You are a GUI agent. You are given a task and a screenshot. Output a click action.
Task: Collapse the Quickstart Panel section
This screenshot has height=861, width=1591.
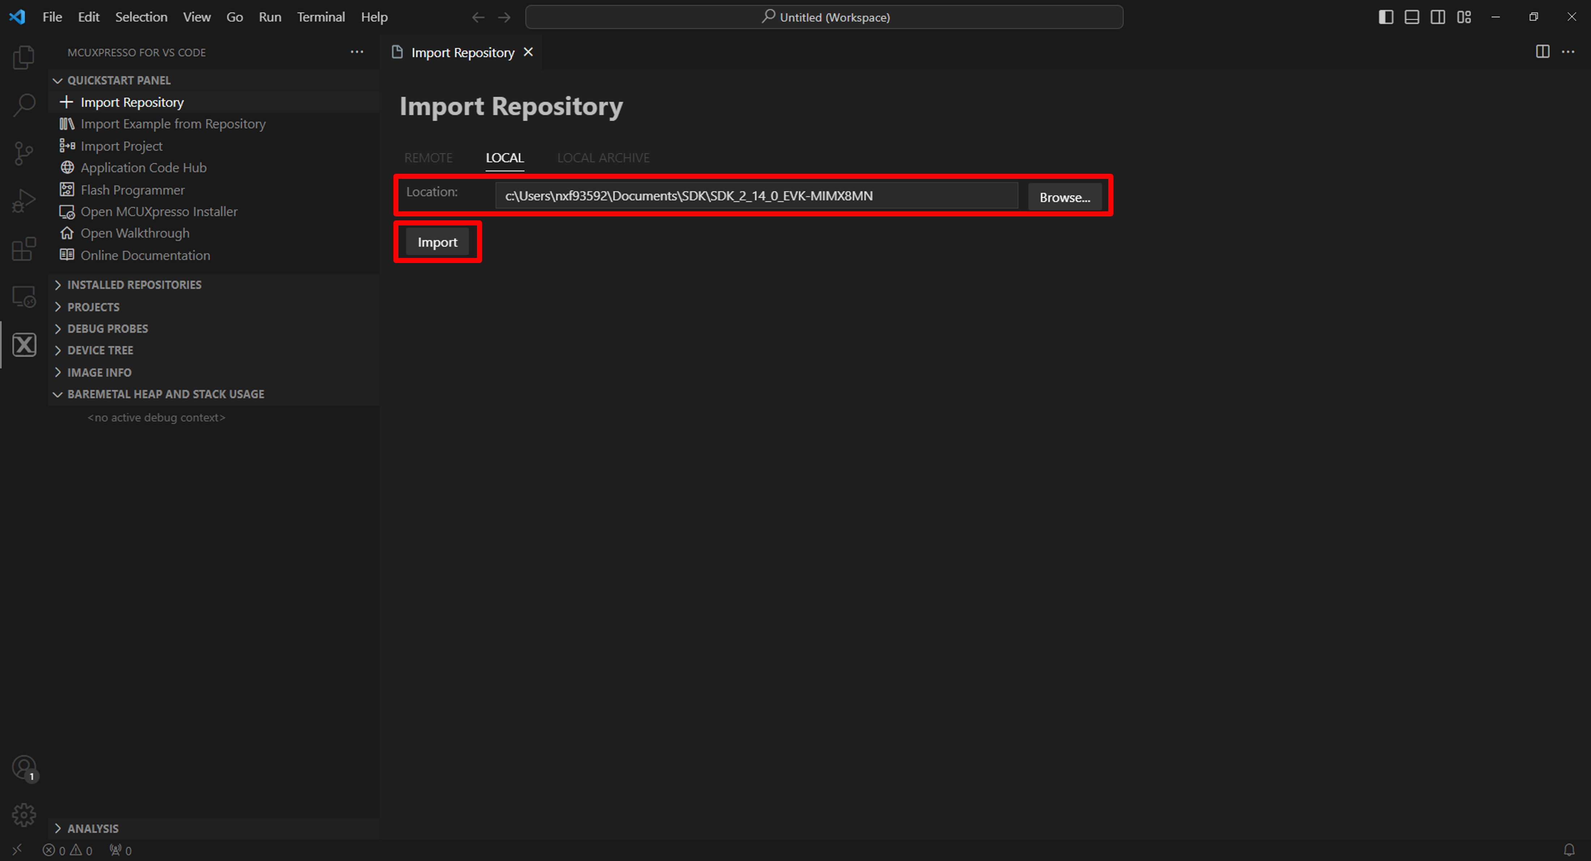(x=119, y=80)
